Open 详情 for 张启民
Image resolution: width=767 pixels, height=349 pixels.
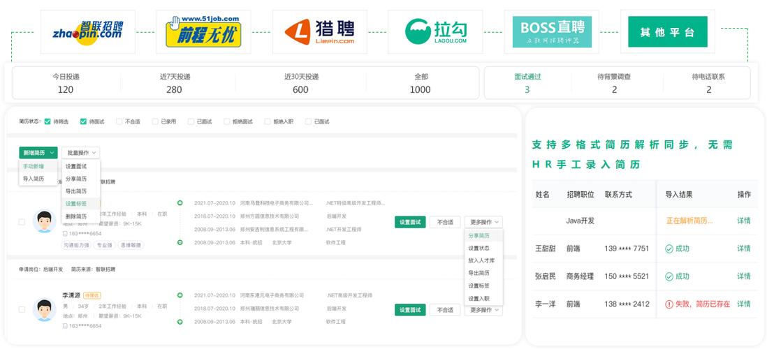click(743, 276)
